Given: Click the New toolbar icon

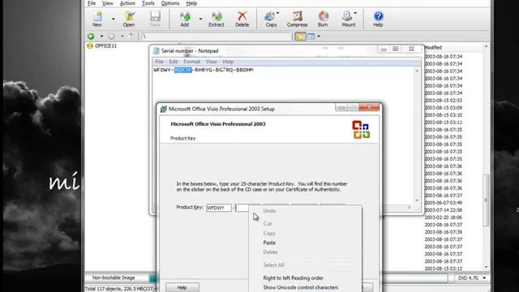Looking at the screenshot, I should tap(97, 19).
